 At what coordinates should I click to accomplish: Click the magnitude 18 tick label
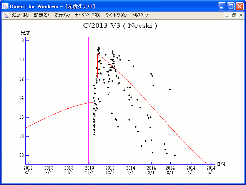click(x=22, y=136)
